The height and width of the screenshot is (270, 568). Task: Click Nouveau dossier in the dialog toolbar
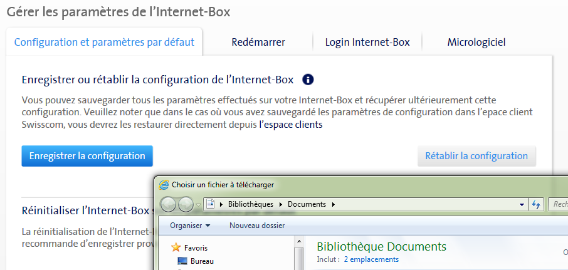[x=257, y=226]
